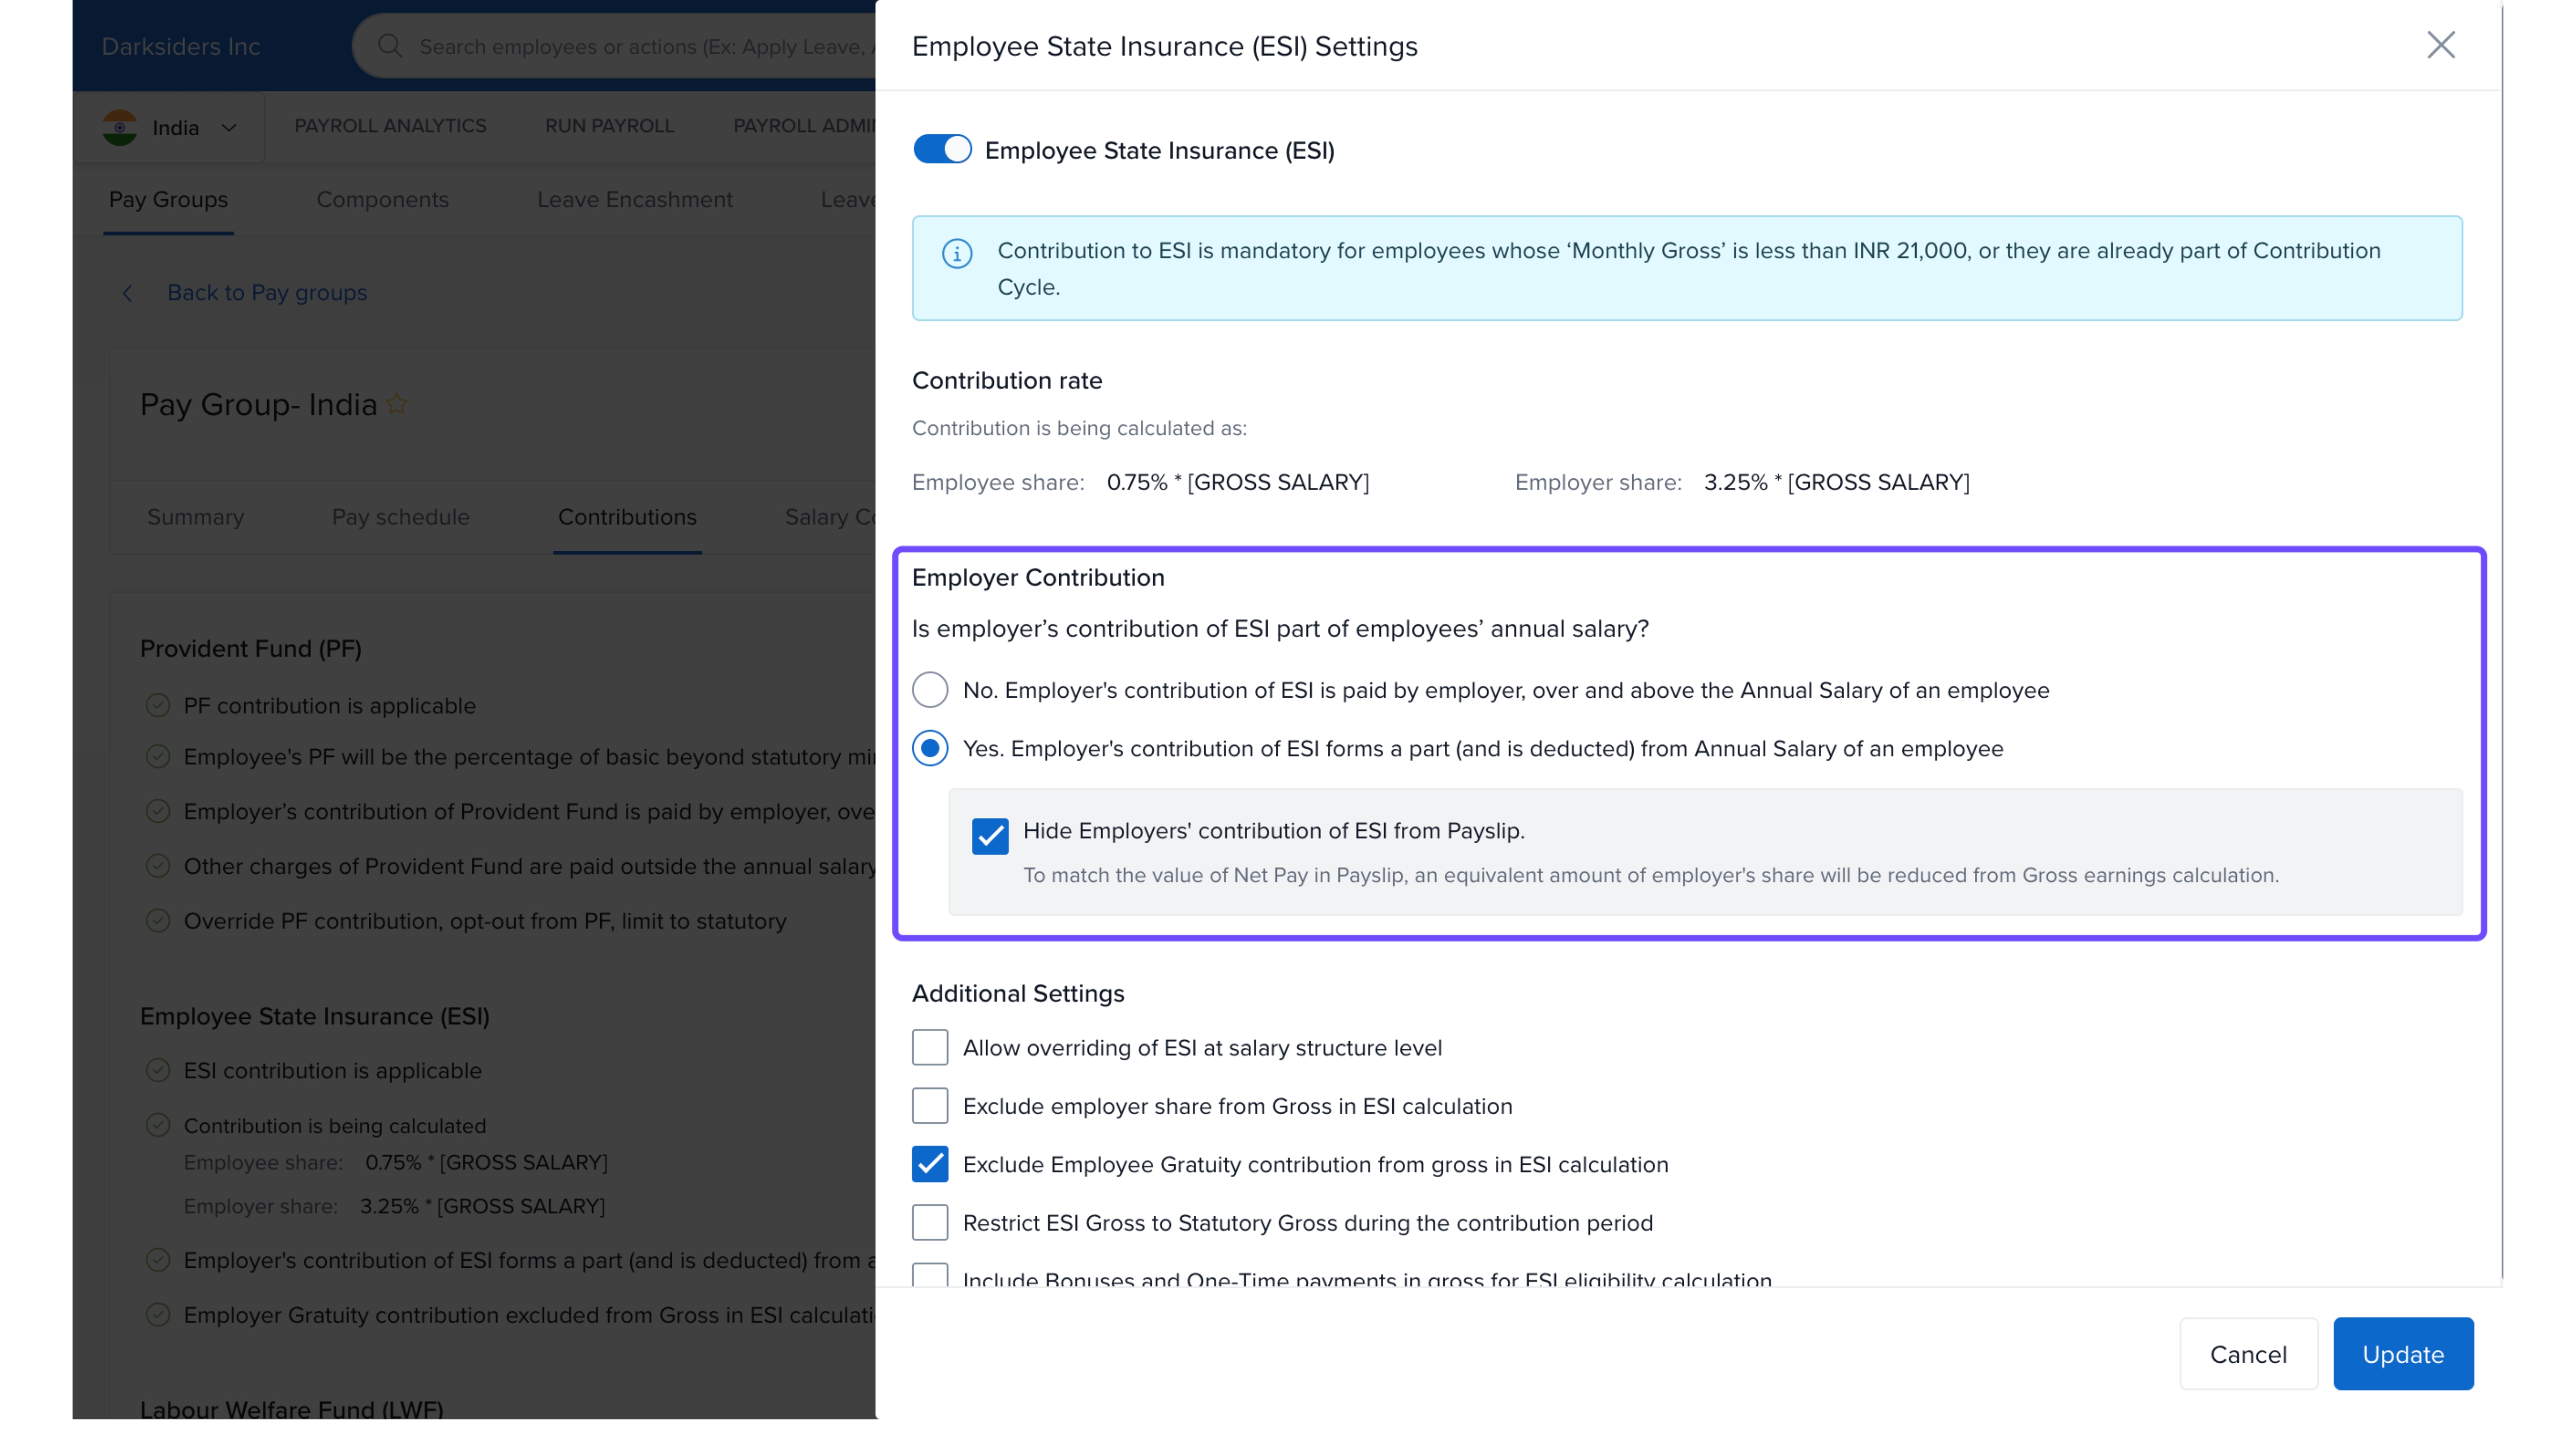Check Exclude employer share from Gross option
Screen dimensions: 2576x1449
pos(930,1106)
